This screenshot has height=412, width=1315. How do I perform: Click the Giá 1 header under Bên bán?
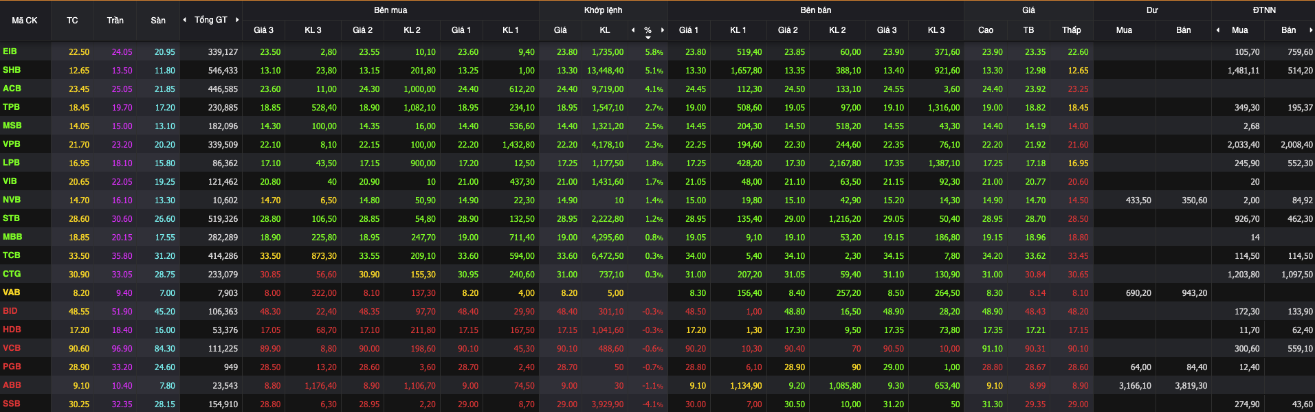coord(688,30)
